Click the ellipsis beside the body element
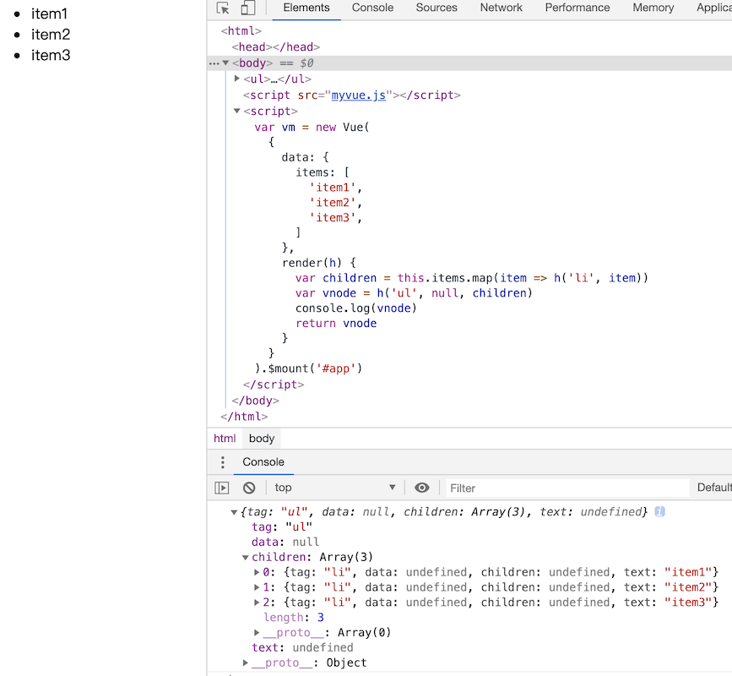Screen dimensions: 732x676 pyautogui.click(x=214, y=63)
